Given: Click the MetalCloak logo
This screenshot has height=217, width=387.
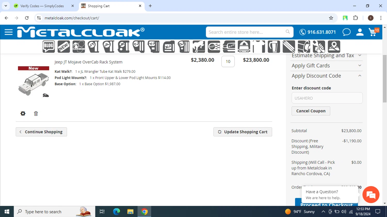Looking at the screenshot, I should click(81, 32).
